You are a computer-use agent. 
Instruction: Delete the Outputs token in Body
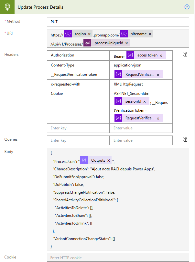(x=109, y=160)
